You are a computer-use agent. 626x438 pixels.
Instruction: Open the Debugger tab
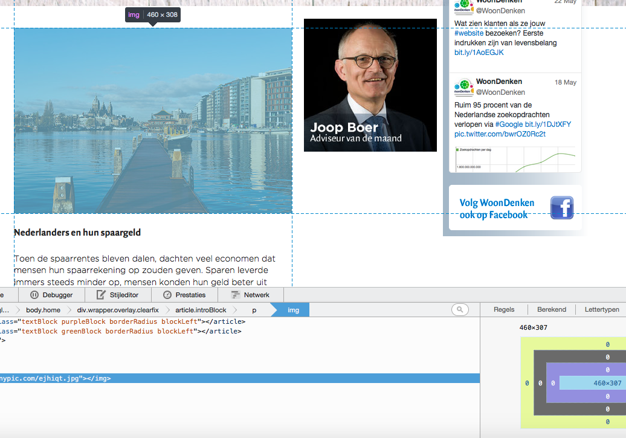click(x=51, y=295)
